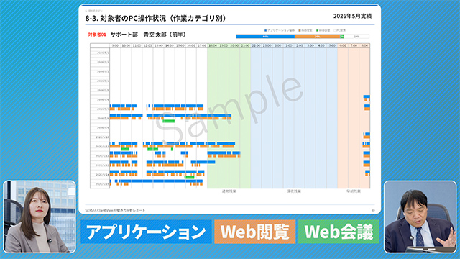Screen dimensions: 460x259
Task: Click the 8:00 column header
Action: tap(364, 45)
